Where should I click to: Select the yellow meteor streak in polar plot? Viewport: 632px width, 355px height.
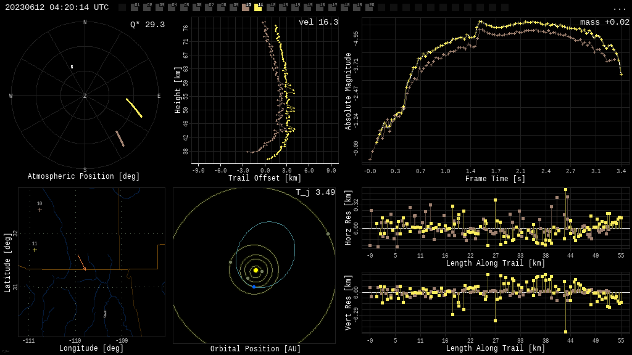(x=134, y=108)
